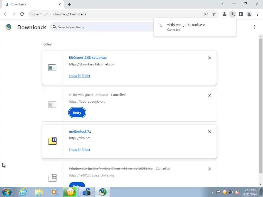
Task: Switch to the blue-and-orange taskbar app
Action: click(87, 192)
